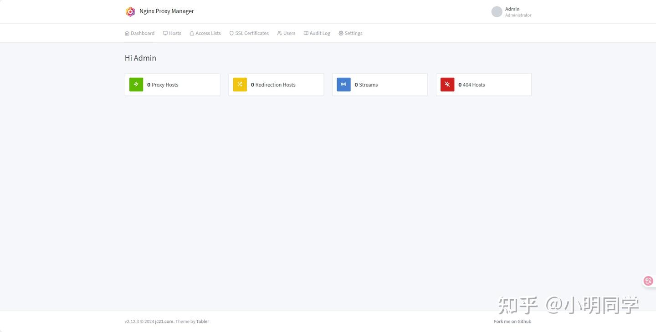Open the Access Lists tab
This screenshot has width=656, height=332.
[x=205, y=33]
